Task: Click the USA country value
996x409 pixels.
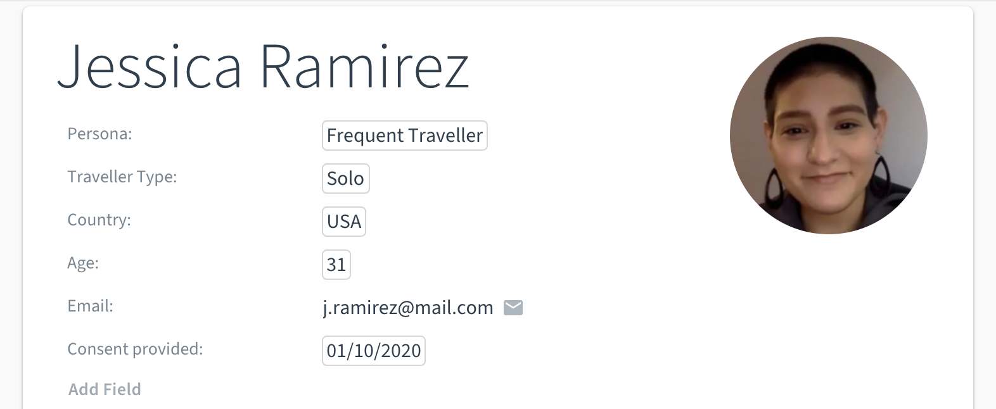Action: pos(344,222)
